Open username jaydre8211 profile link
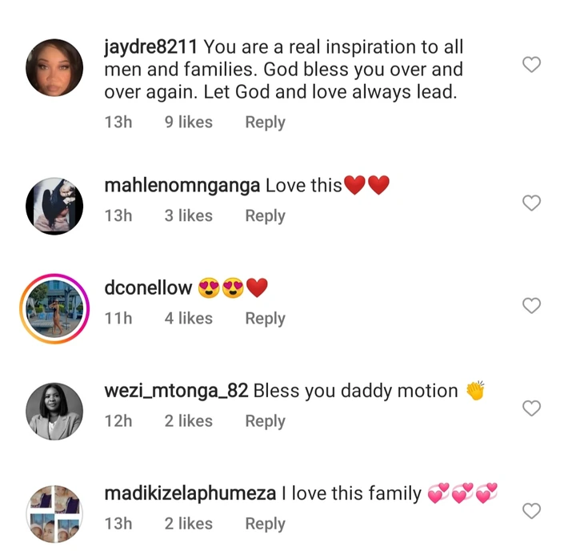 click(151, 47)
